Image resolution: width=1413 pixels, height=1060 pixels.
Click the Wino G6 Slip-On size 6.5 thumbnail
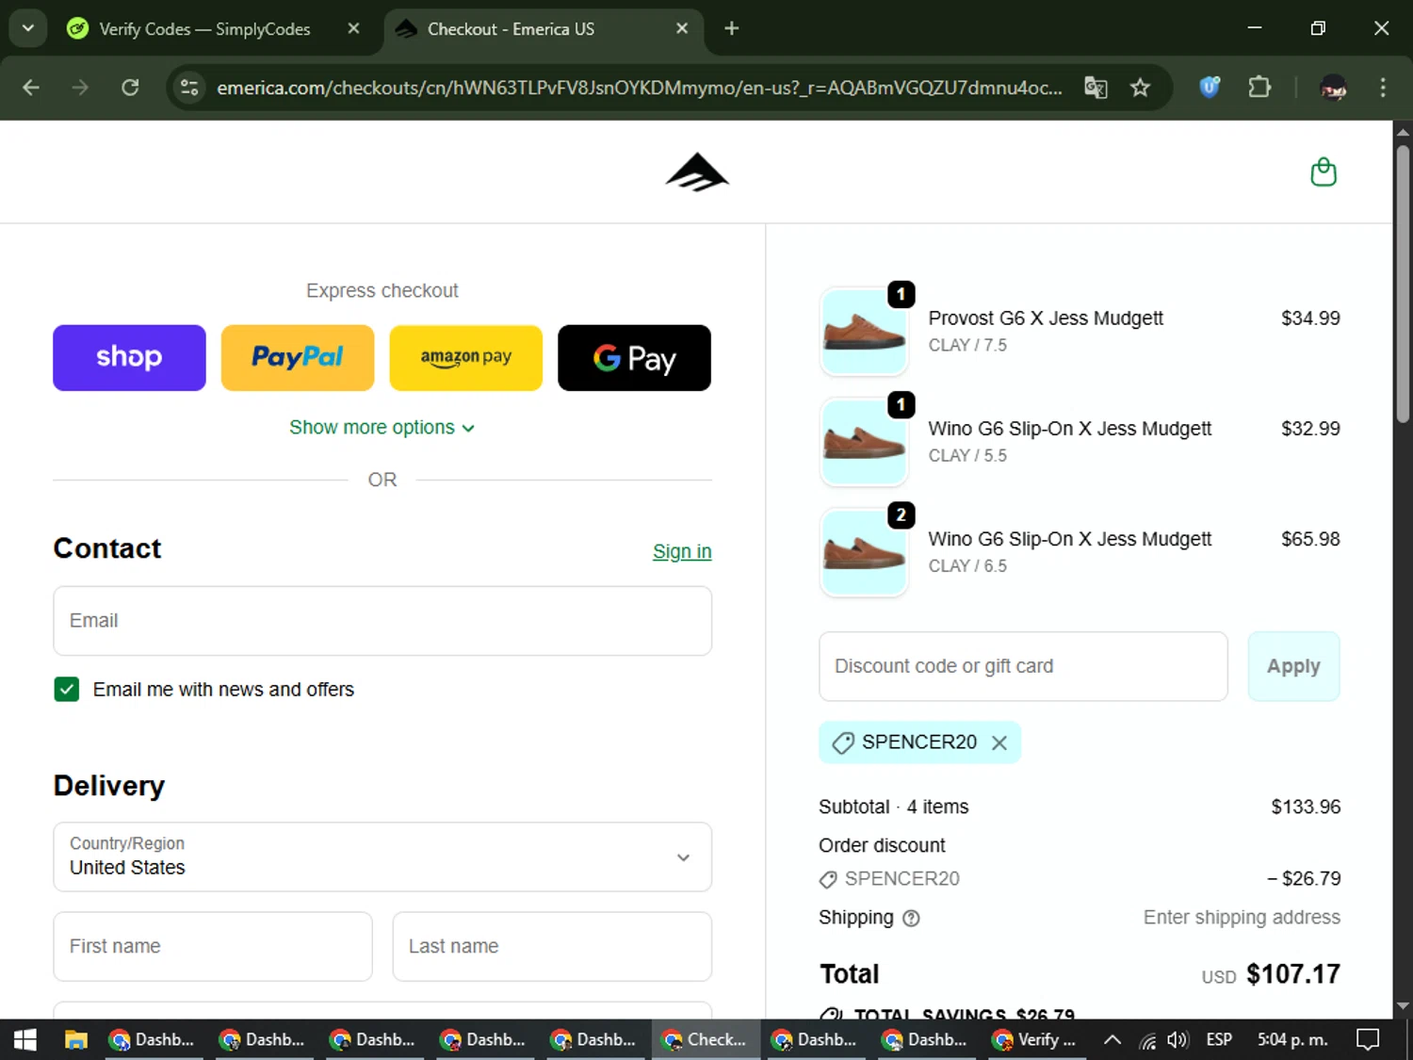point(864,552)
